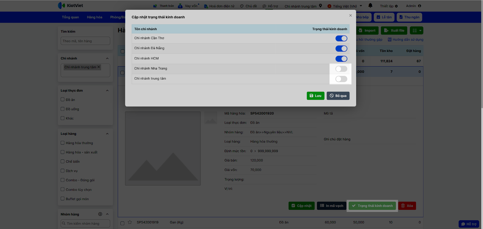This screenshot has height=229, width=483.
Task: Open Hoá đơn điện tử link
Action: 219,6
